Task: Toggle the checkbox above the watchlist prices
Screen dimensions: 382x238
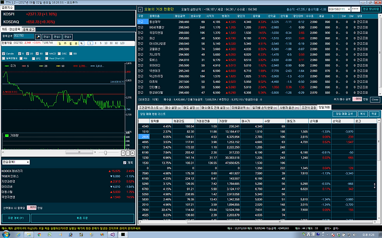Action: pos(125,163)
